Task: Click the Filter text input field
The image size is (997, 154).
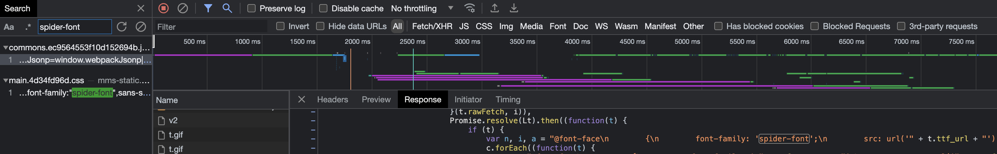Action: (x=211, y=27)
